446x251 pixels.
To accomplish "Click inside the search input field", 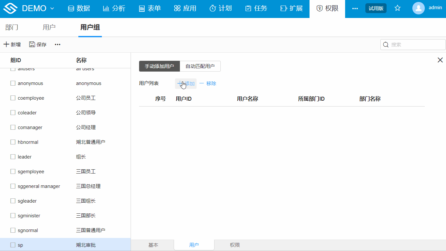I will (415, 44).
